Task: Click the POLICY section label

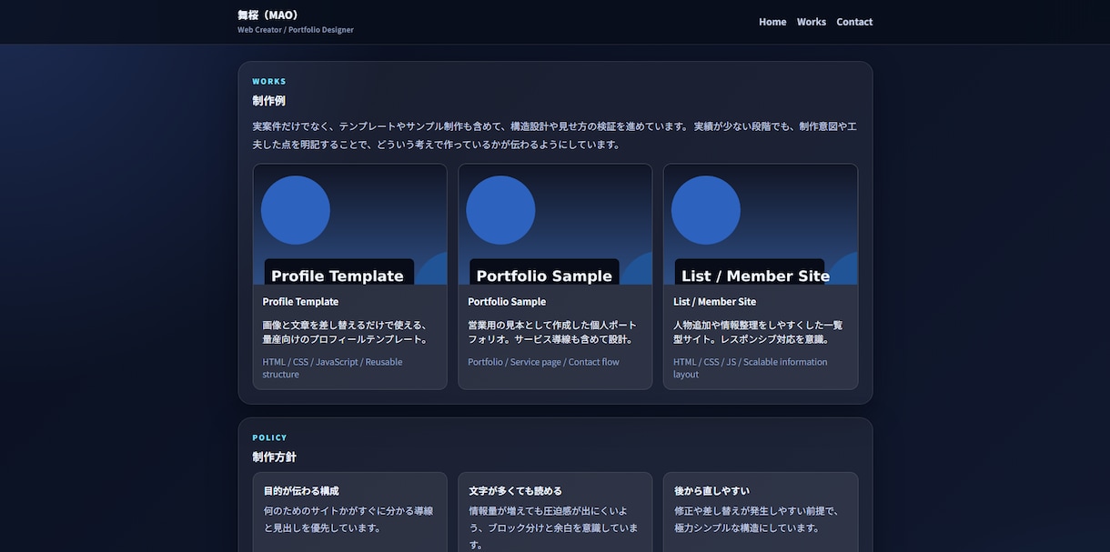Action: click(269, 438)
